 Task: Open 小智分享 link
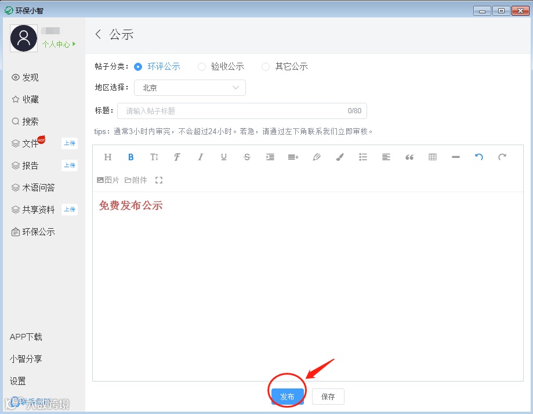pos(26,359)
